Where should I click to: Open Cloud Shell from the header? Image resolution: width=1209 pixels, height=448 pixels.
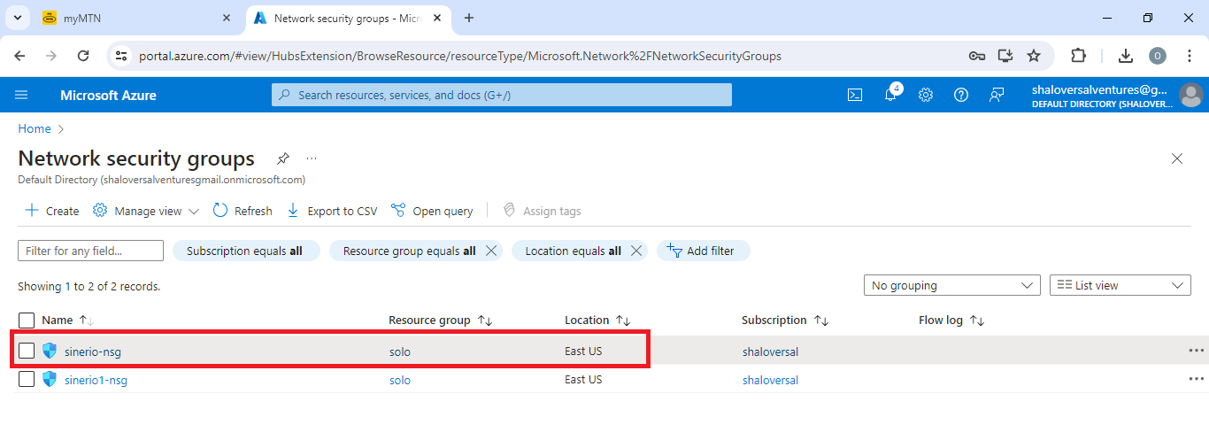pos(855,95)
